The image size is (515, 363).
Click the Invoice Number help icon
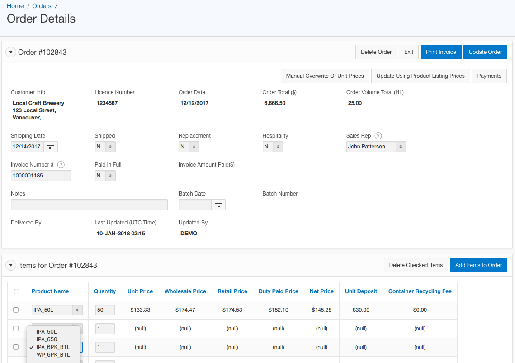(x=61, y=165)
